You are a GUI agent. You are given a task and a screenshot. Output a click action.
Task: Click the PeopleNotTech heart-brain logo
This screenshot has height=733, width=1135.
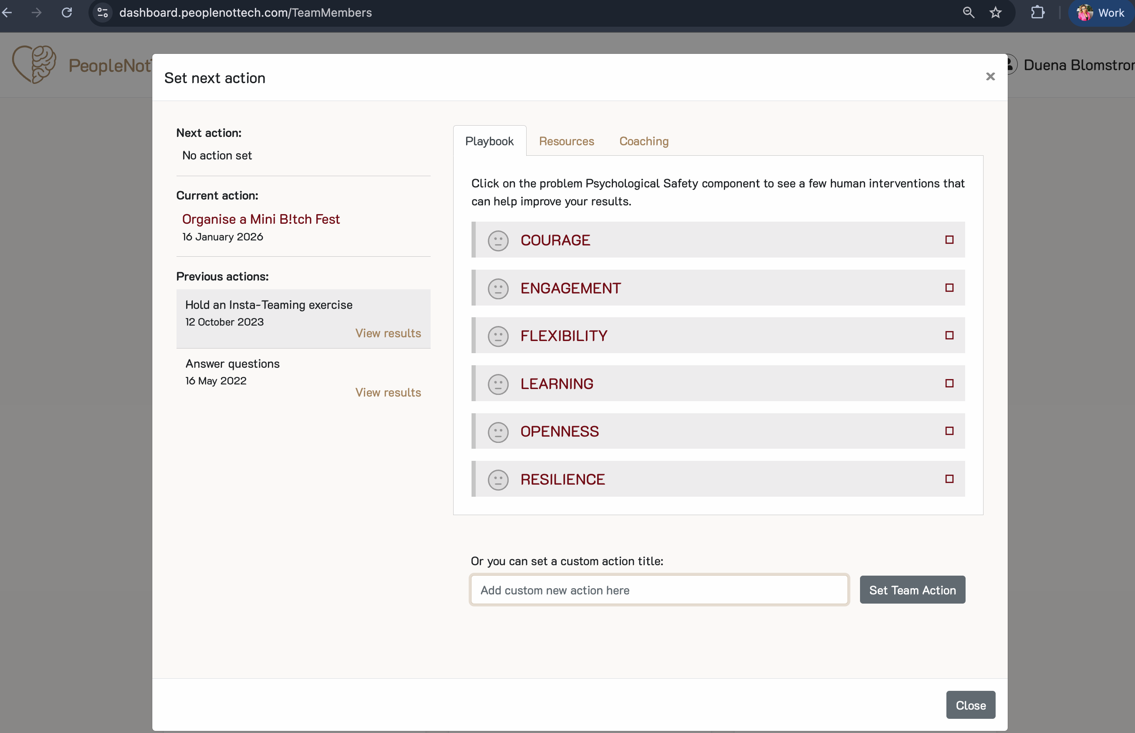[34, 64]
